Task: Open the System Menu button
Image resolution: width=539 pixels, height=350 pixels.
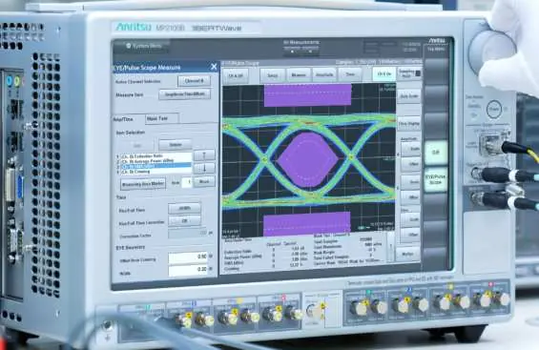Action: pyautogui.click(x=142, y=46)
